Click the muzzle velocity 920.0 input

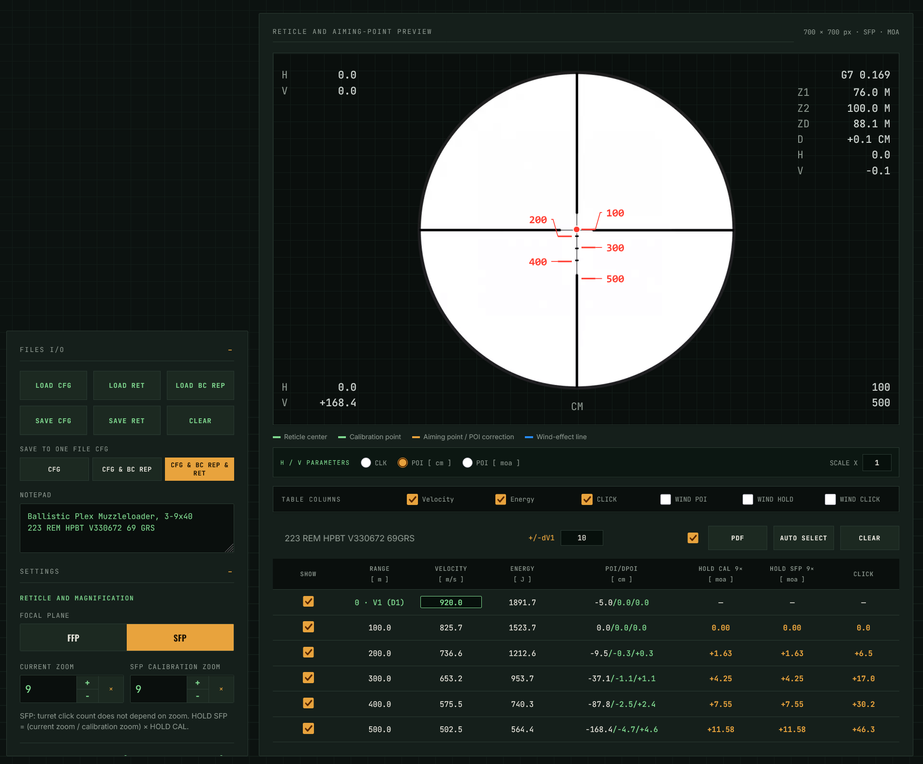point(451,602)
